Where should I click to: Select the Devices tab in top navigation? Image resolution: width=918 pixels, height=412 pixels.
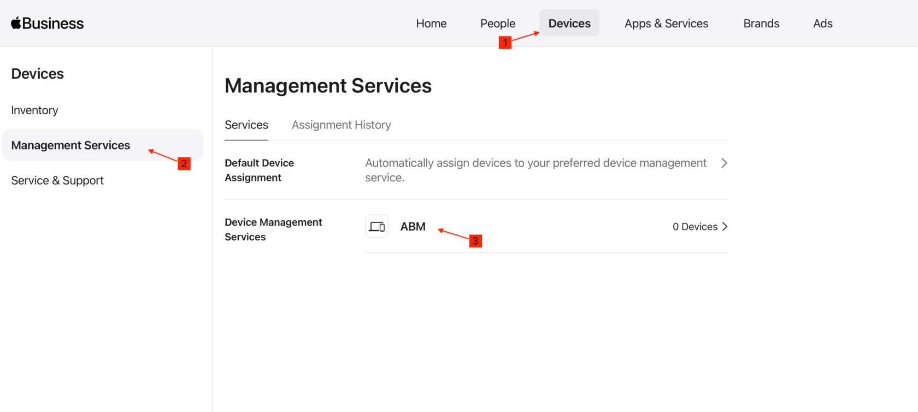(x=569, y=23)
